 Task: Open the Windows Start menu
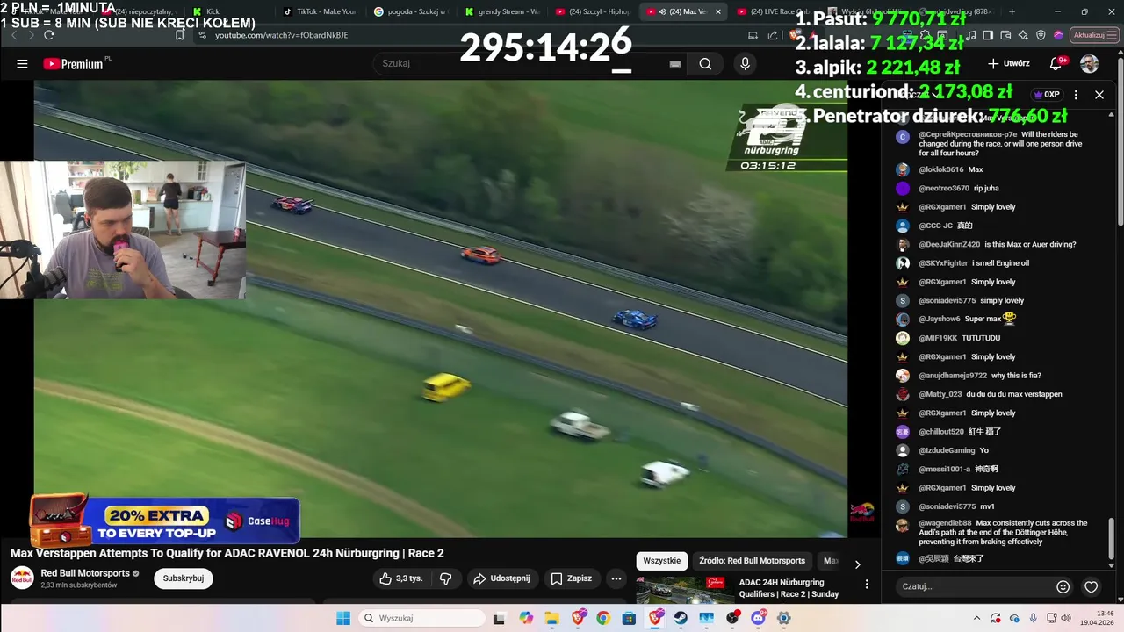343,618
